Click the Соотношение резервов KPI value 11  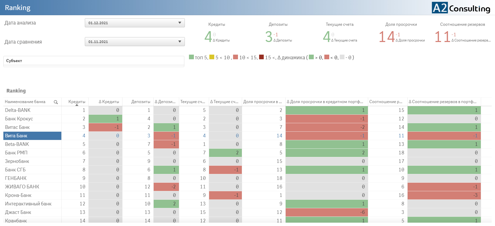[442, 37]
